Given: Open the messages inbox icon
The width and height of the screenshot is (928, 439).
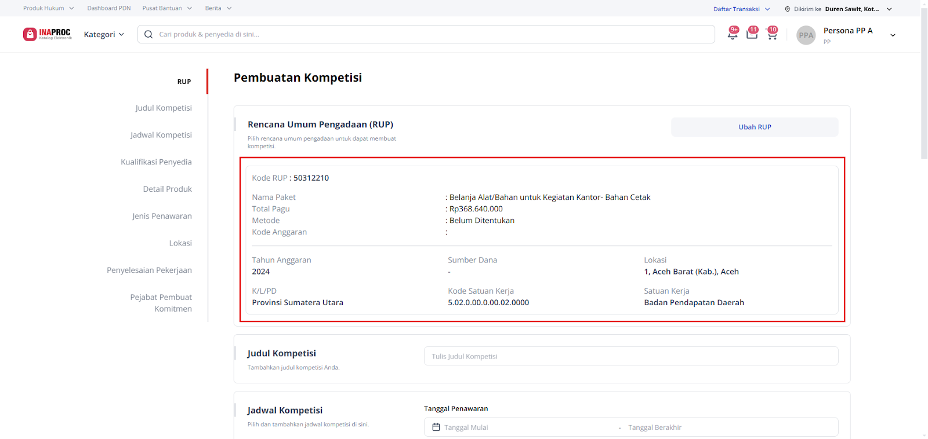Looking at the screenshot, I should pos(752,35).
